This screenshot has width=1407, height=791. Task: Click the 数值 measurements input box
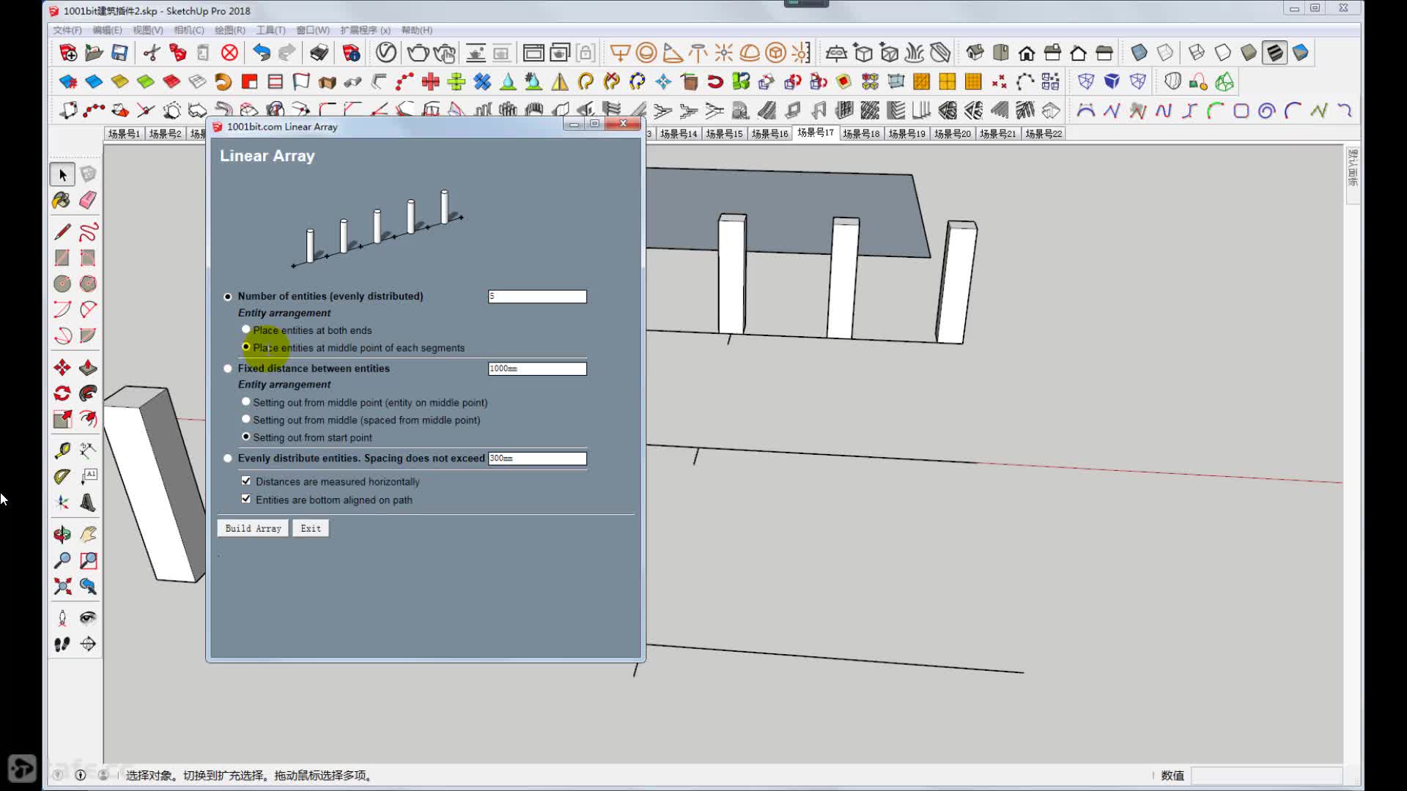pos(1266,776)
